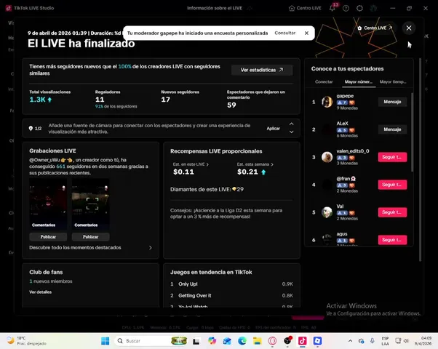Publish the first recording with Publicar

pos(48,237)
